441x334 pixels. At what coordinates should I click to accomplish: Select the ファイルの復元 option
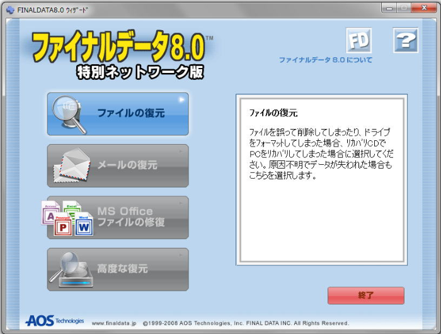[130, 114]
